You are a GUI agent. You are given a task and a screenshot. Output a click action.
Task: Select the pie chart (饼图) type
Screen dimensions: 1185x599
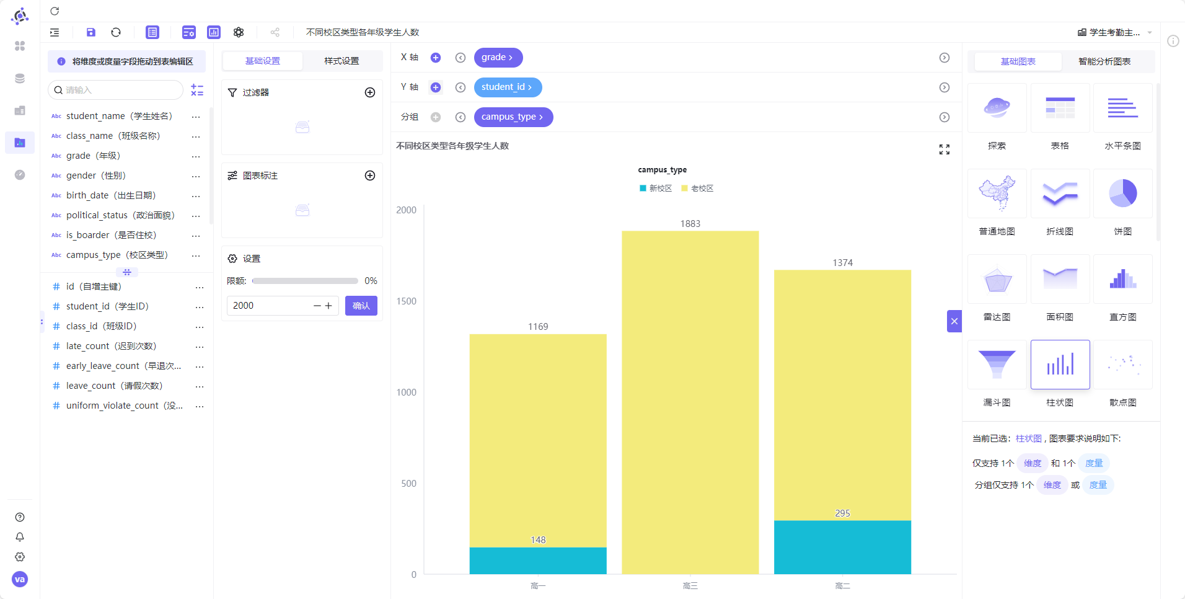[1122, 193]
